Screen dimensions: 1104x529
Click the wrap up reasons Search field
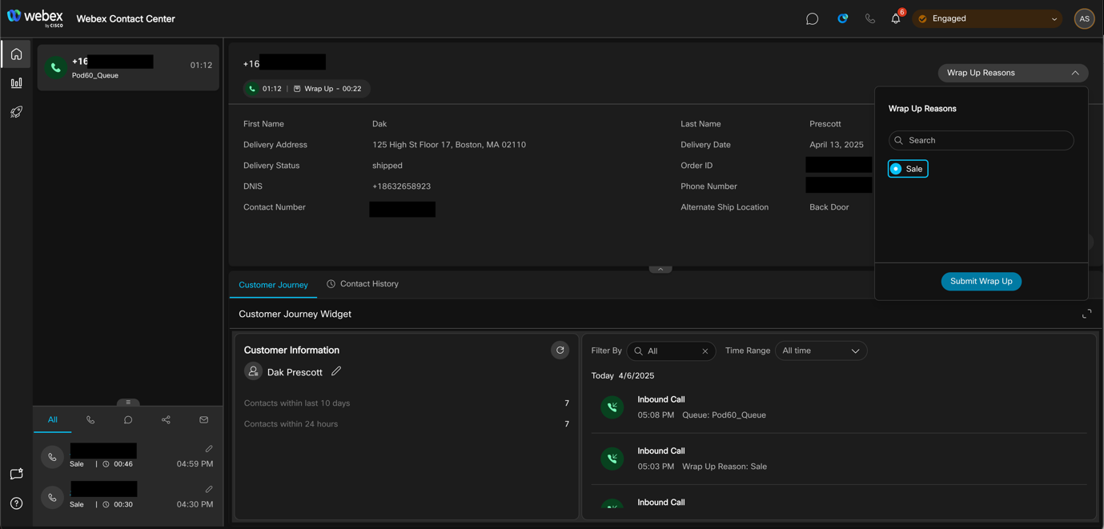pos(981,140)
